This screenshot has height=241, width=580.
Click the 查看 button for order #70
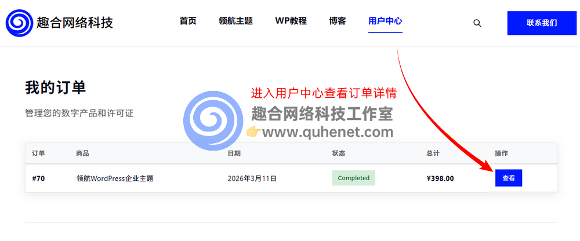coord(509,178)
